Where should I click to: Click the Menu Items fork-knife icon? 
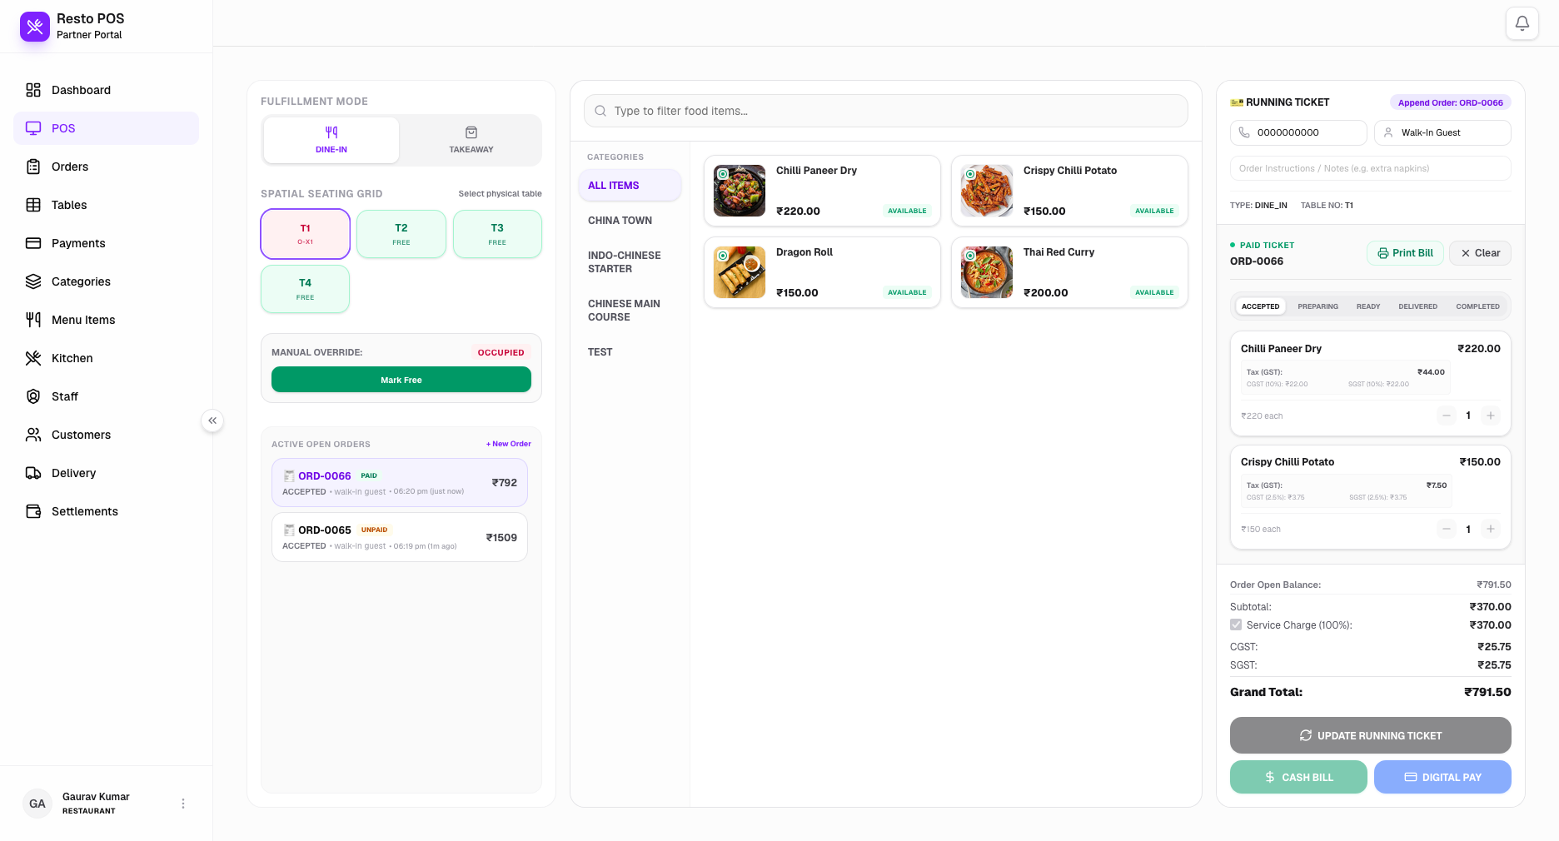point(33,320)
